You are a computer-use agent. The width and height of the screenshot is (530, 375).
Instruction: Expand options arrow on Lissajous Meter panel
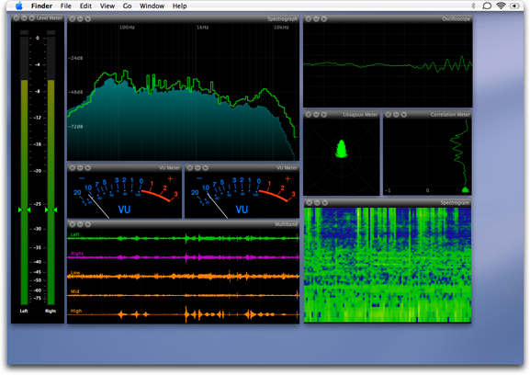click(x=324, y=115)
